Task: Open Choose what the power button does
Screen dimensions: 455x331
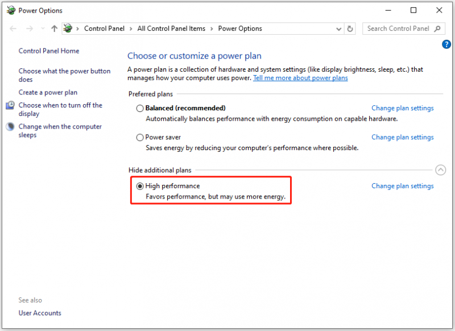Action: pyautogui.click(x=64, y=75)
